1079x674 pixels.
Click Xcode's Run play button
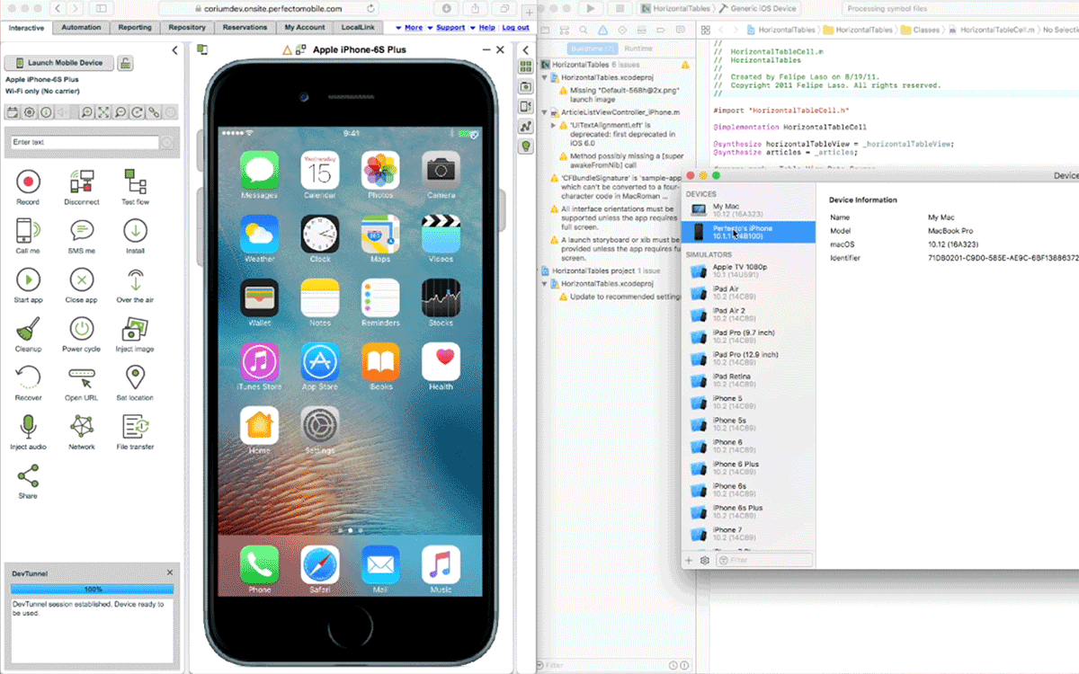(x=591, y=8)
